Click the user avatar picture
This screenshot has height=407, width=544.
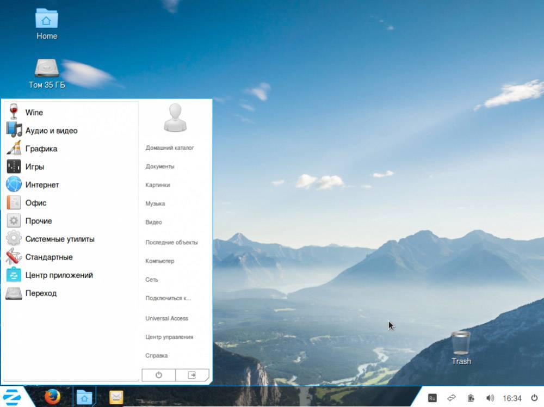(175, 118)
